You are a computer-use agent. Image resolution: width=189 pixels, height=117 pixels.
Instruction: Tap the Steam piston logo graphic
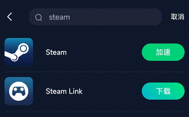(x=17, y=52)
